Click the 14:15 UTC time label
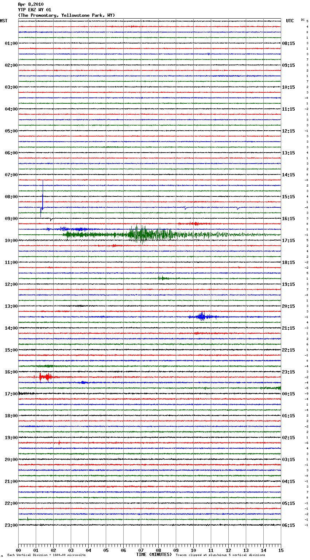Screen dimensions: 310x560 click(x=288, y=175)
